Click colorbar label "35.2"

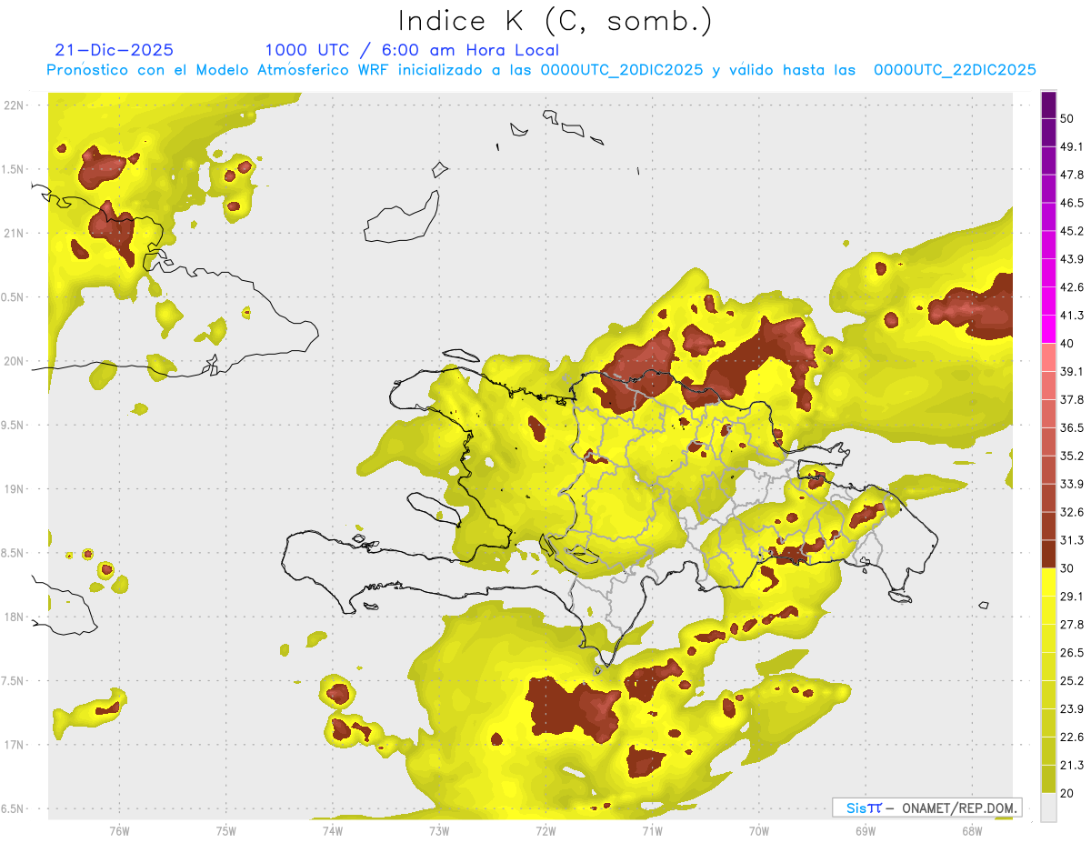pyautogui.click(x=1072, y=456)
